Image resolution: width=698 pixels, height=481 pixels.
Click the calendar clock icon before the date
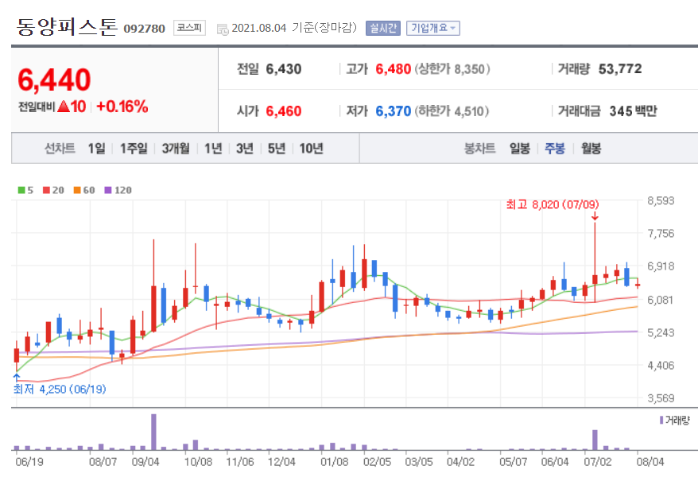pos(223,29)
